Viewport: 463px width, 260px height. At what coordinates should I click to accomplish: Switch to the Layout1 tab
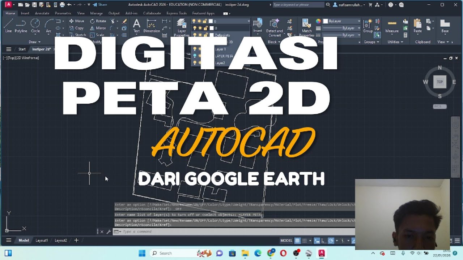pos(42,240)
